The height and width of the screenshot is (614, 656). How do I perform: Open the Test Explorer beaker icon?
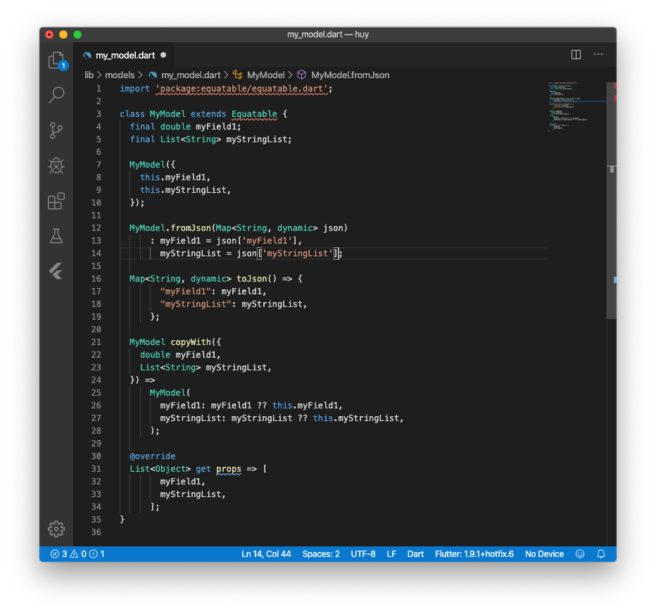coord(56,236)
